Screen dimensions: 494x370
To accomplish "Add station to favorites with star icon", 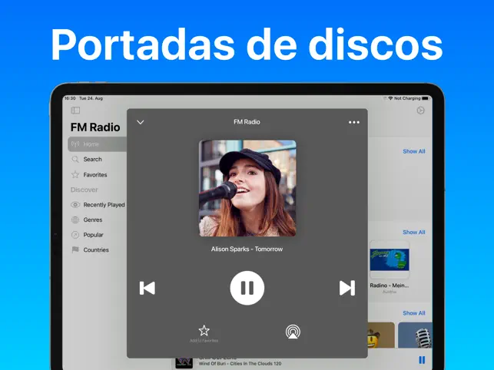I will 204,331.
